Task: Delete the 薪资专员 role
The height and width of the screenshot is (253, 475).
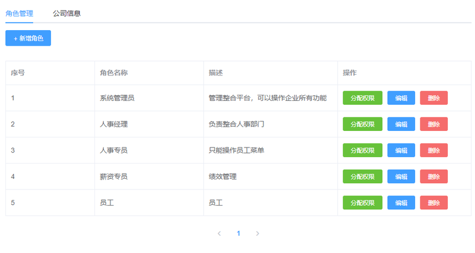Action: 434,177
